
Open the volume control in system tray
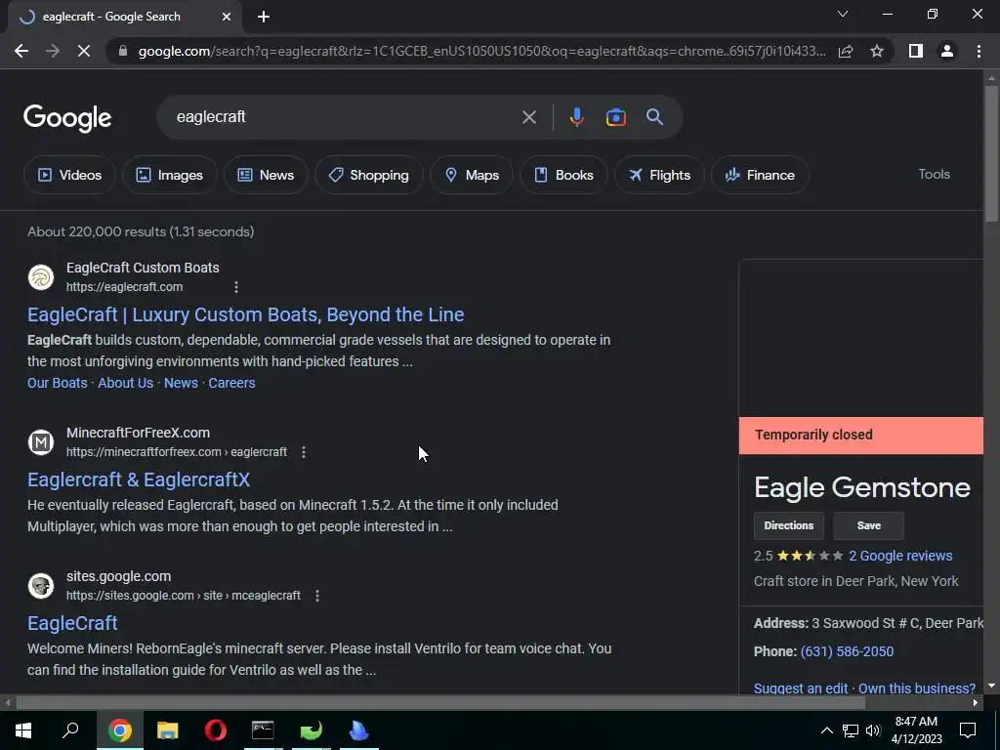pos(873,730)
